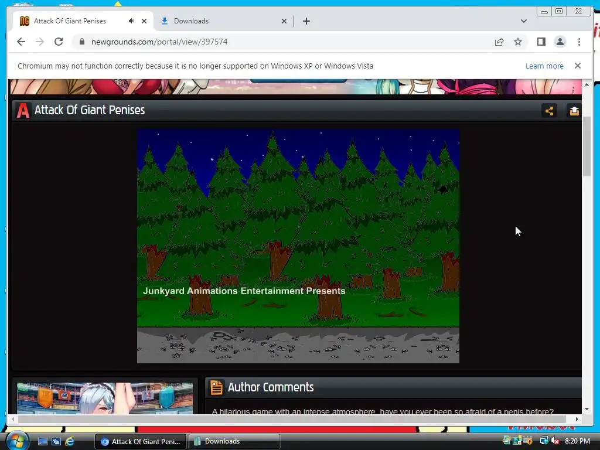Image resolution: width=600 pixels, height=450 pixels.
Task: Close the Downloads tab
Action: [x=284, y=21]
